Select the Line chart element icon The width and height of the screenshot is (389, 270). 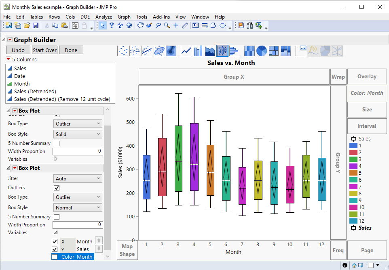186,51
